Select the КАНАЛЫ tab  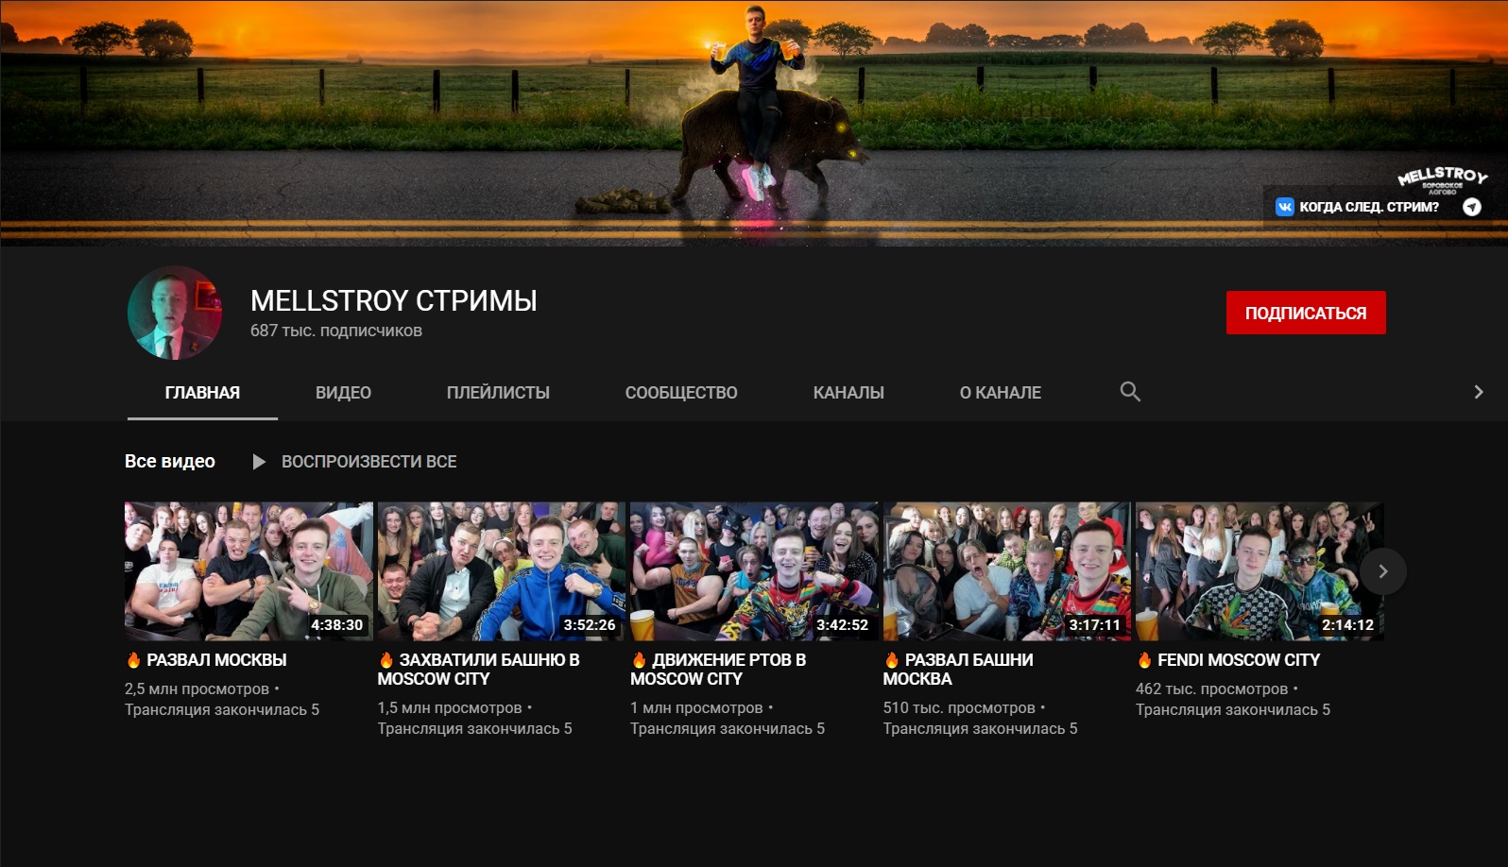[x=848, y=393]
